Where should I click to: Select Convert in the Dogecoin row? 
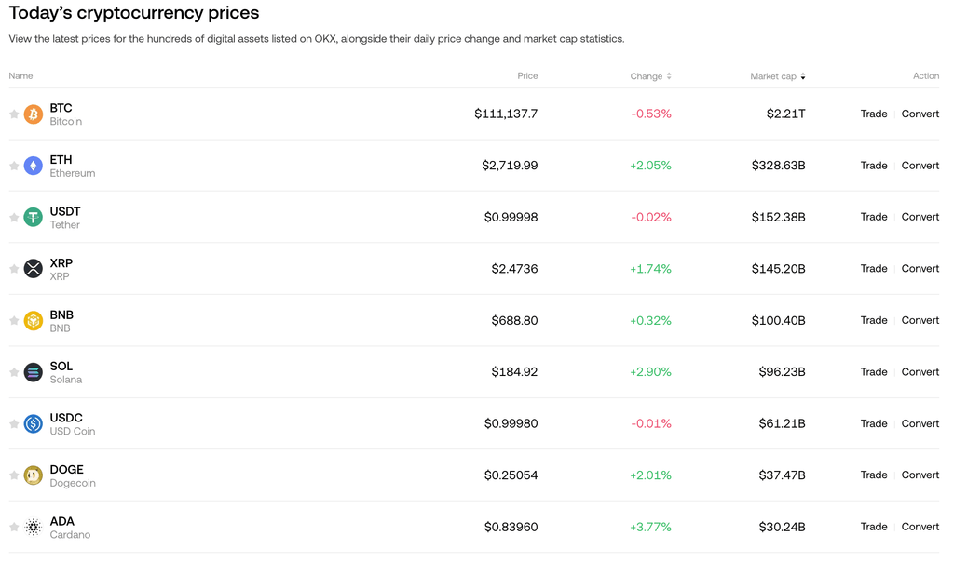point(920,475)
